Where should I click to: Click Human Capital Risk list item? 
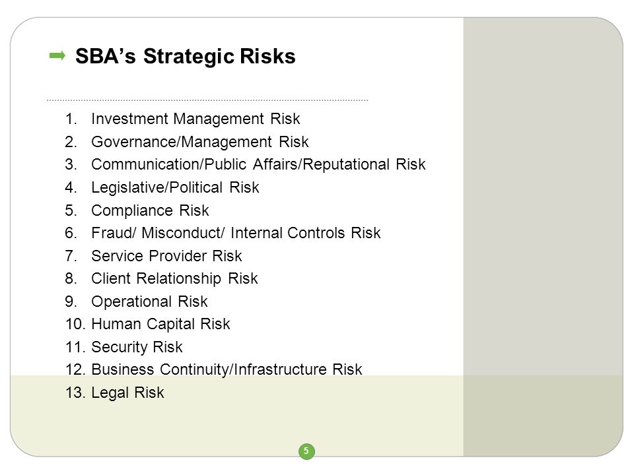click(x=160, y=324)
